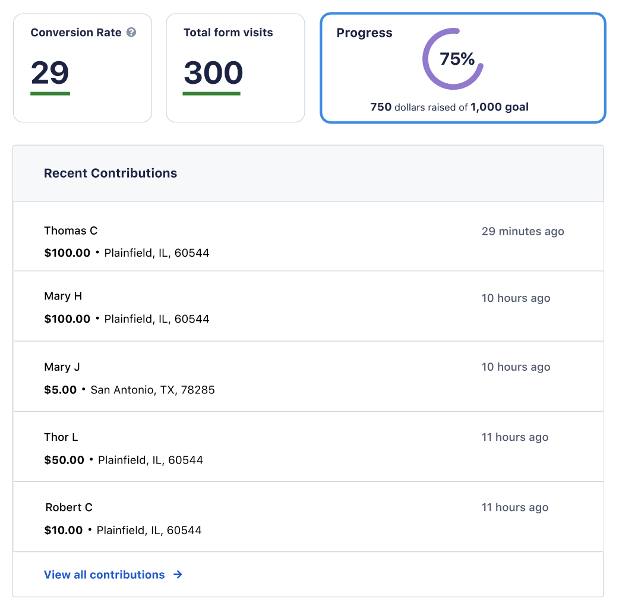This screenshot has width=619, height=612.
Task: Click the arrow icon beside View all contributions
Action: pyautogui.click(x=178, y=575)
